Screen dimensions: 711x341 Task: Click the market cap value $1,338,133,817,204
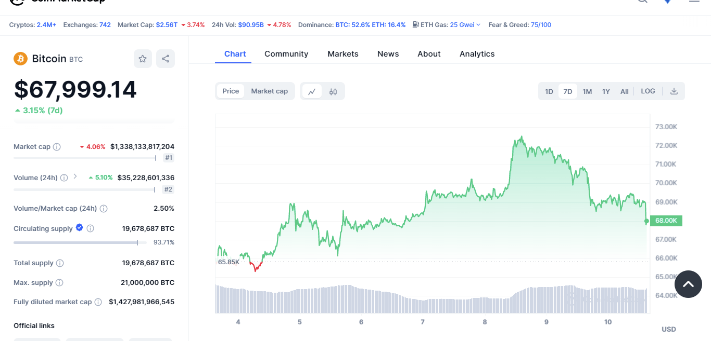click(142, 147)
